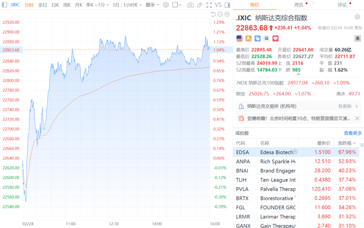Switch to the 资讯 tab

tap(298, 5)
